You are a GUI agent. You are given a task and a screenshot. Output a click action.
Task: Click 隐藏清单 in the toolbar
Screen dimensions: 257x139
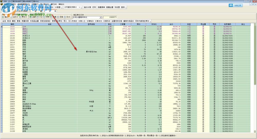(101, 7)
